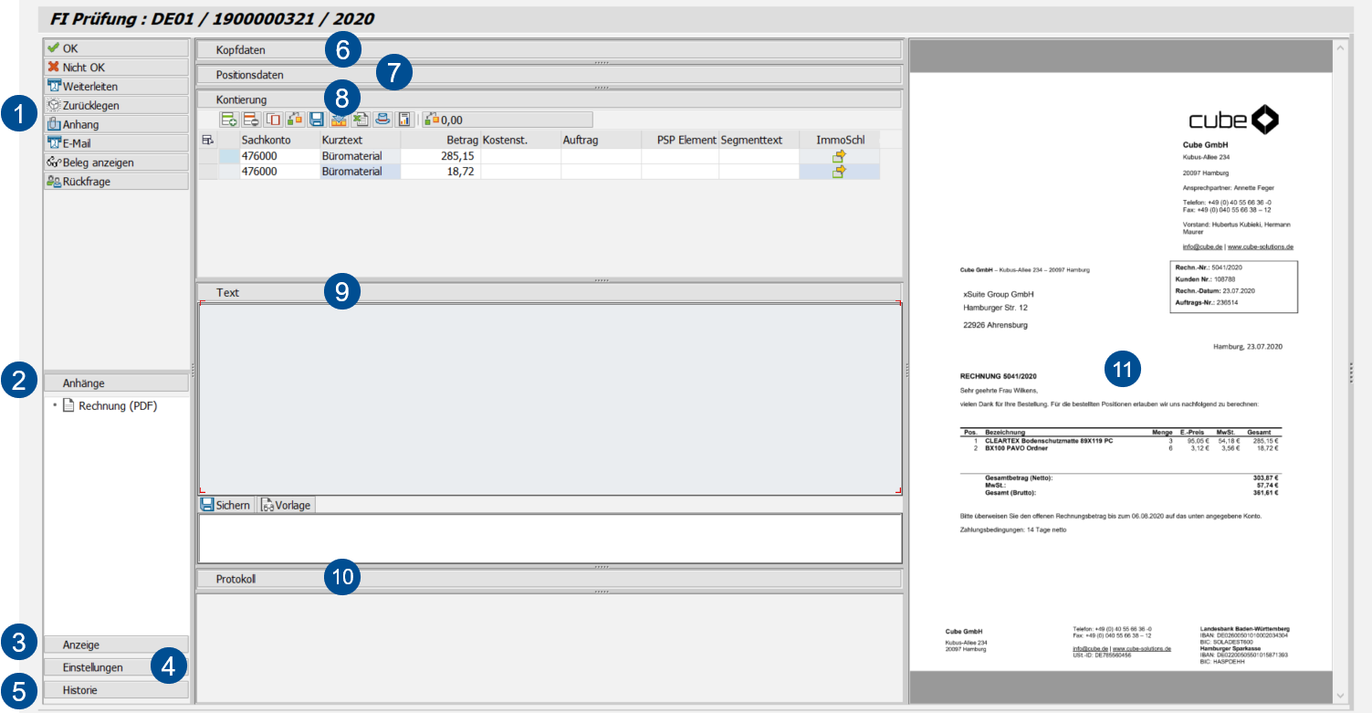Open the ImmoSchl icon in first Büromaterial row

point(839,157)
